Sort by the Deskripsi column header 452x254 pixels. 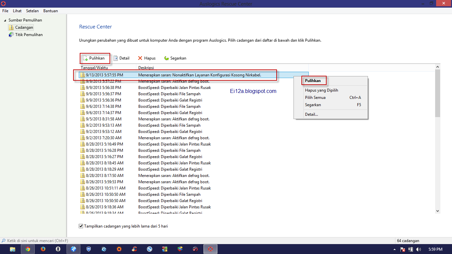coord(223,67)
